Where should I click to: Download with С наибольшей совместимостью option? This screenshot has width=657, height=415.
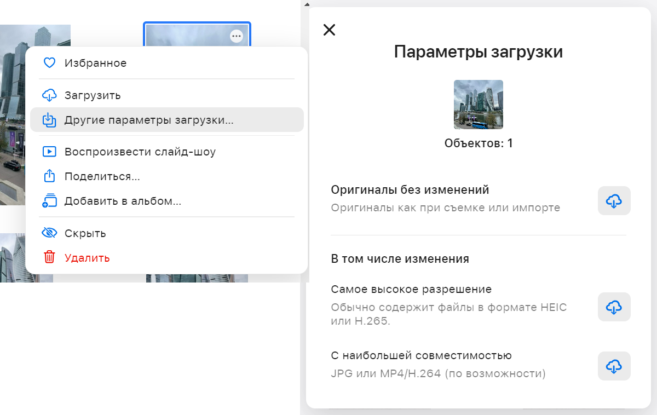click(x=614, y=366)
